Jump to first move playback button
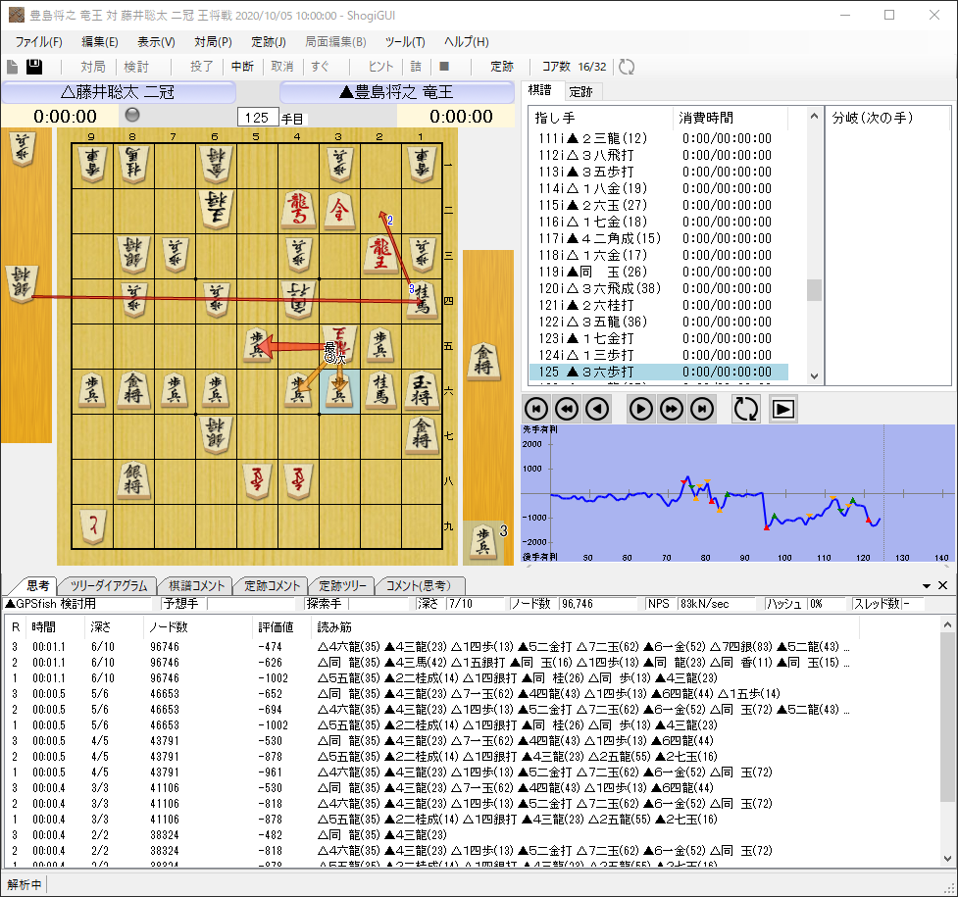 [x=536, y=409]
